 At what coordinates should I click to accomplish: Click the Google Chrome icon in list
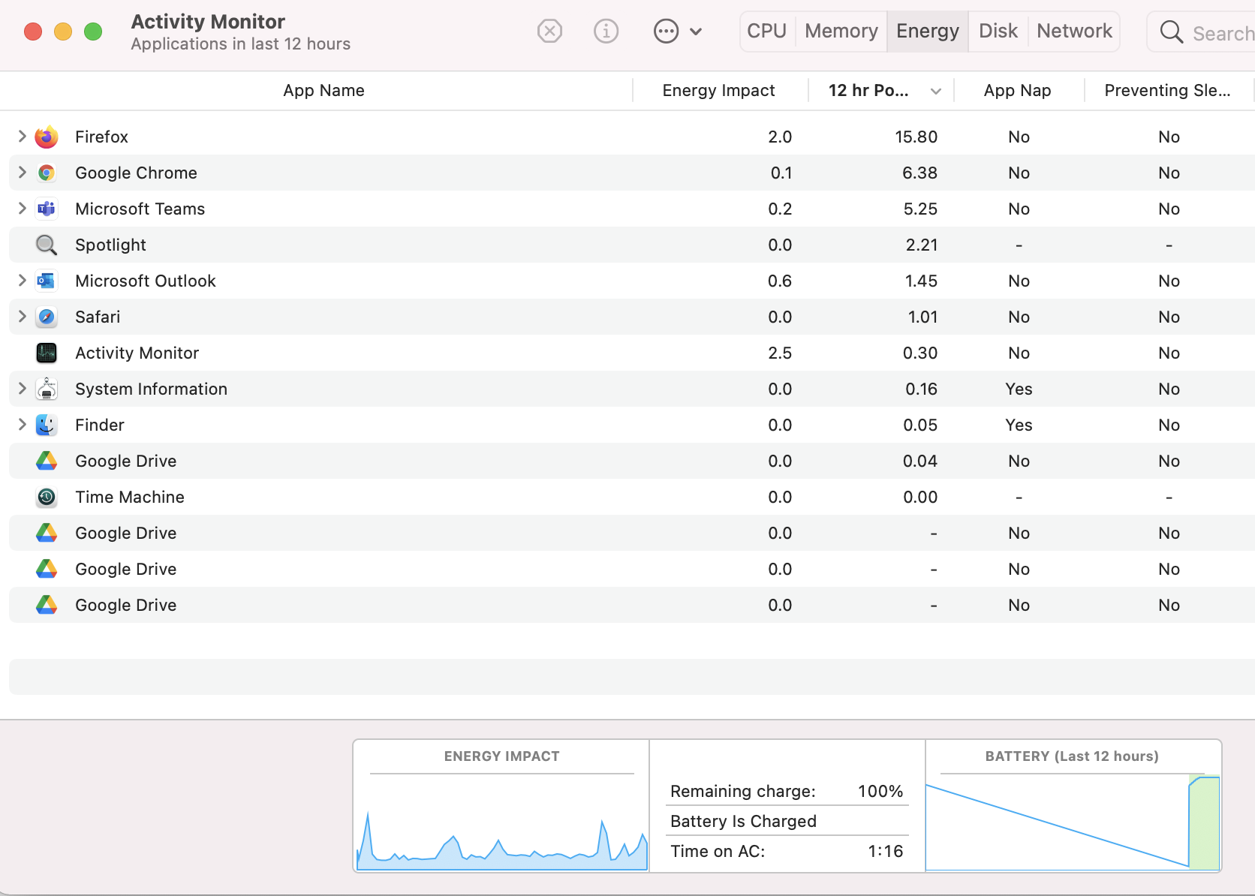coord(47,173)
